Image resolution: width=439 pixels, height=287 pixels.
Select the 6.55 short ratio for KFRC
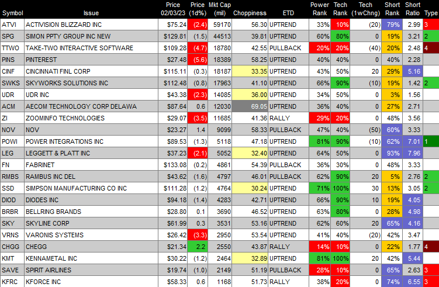click(412, 282)
